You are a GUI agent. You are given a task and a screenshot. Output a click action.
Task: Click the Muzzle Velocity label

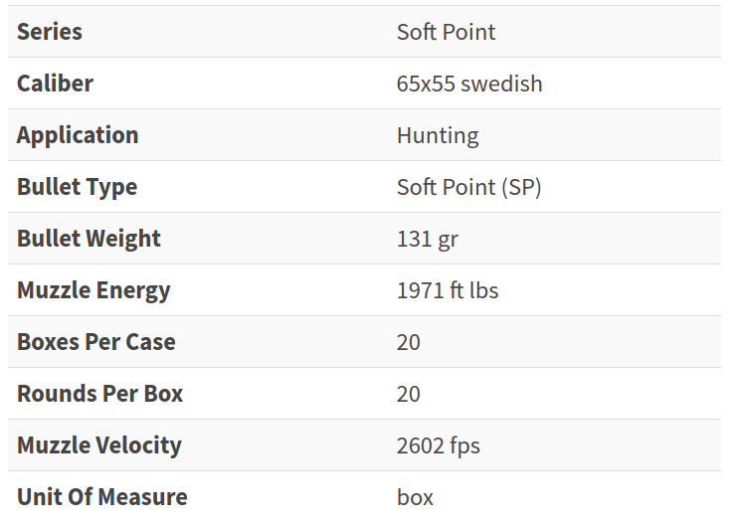[x=99, y=445]
